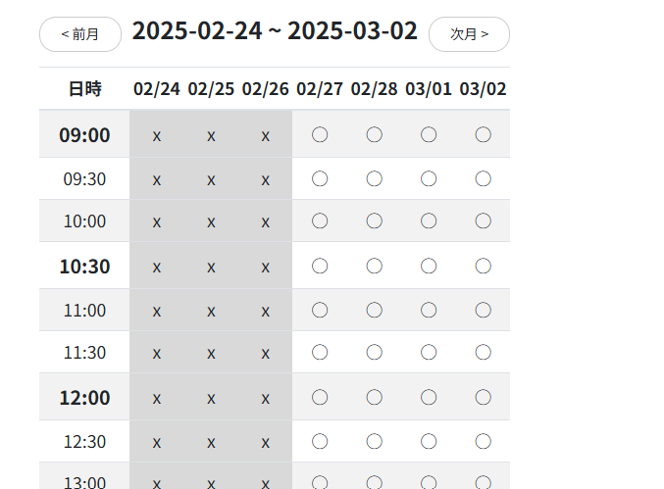The width and height of the screenshot is (664, 489).
Task: Select the 10:00 circle on 02/27
Action: tap(320, 221)
